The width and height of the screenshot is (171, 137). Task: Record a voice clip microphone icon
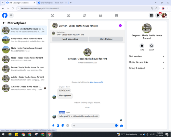(x=53, y=126)
